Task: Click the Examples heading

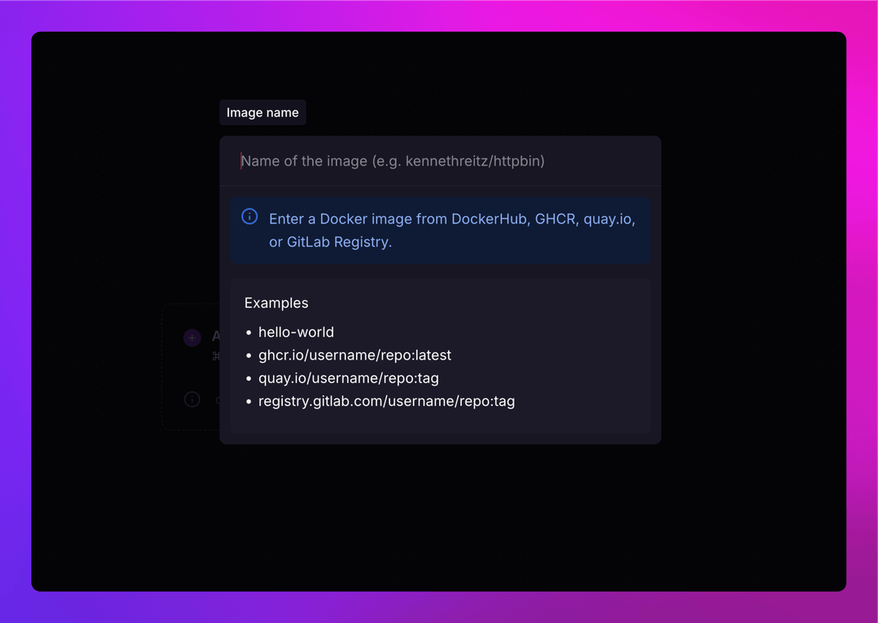Action: coord(276,303)
